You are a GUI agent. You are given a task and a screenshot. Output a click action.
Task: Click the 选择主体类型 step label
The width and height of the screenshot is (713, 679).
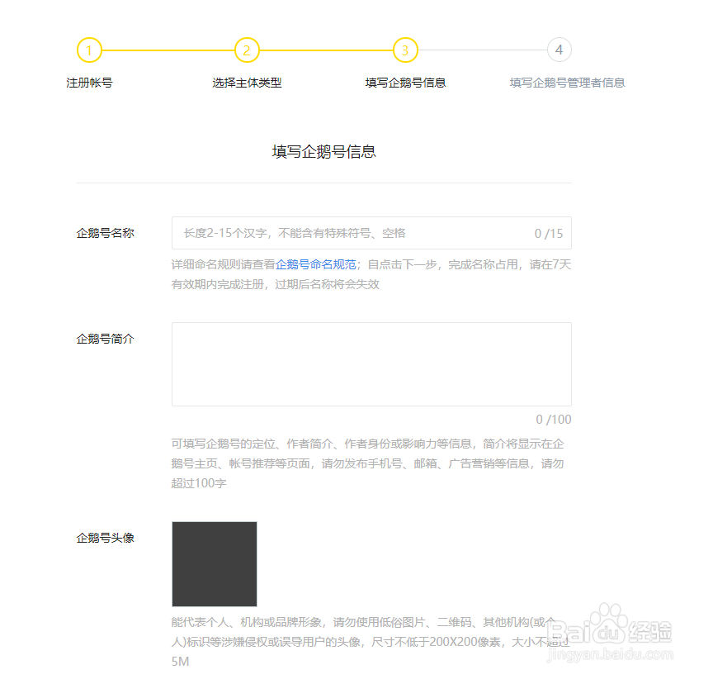(x=247, y=83)
